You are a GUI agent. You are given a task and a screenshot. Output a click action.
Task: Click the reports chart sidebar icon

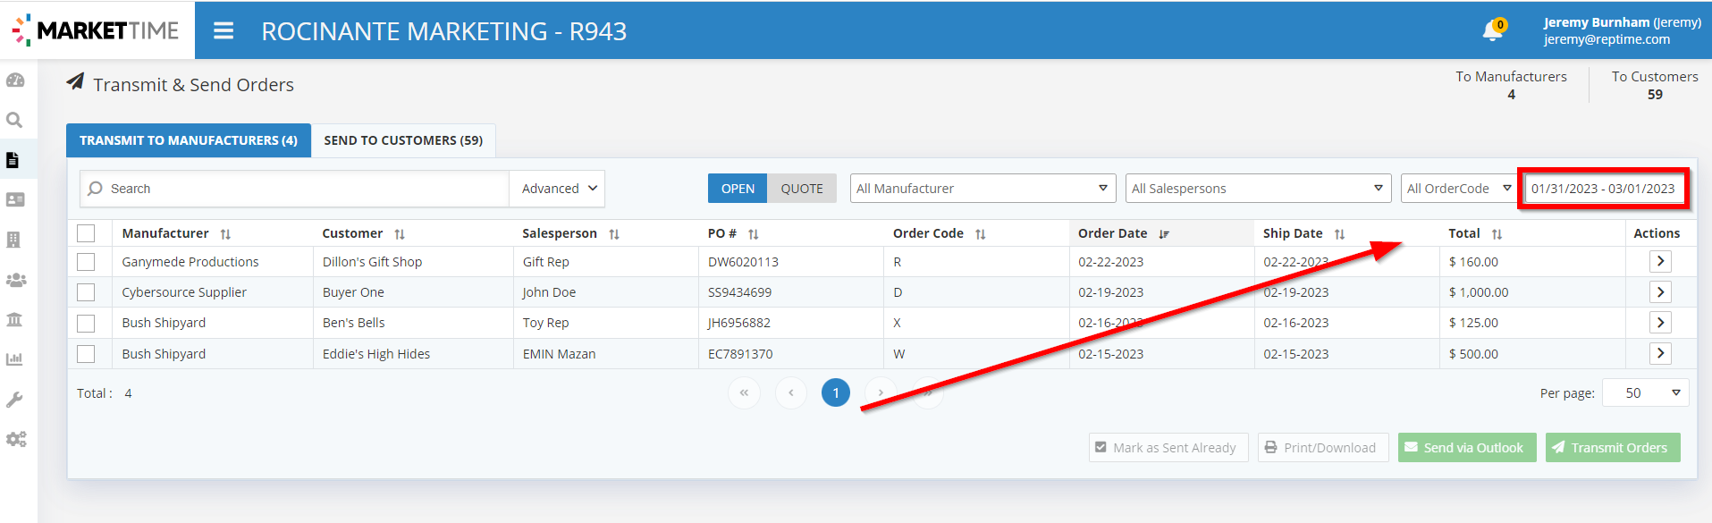pyautogui.click(x=15, y=359)
